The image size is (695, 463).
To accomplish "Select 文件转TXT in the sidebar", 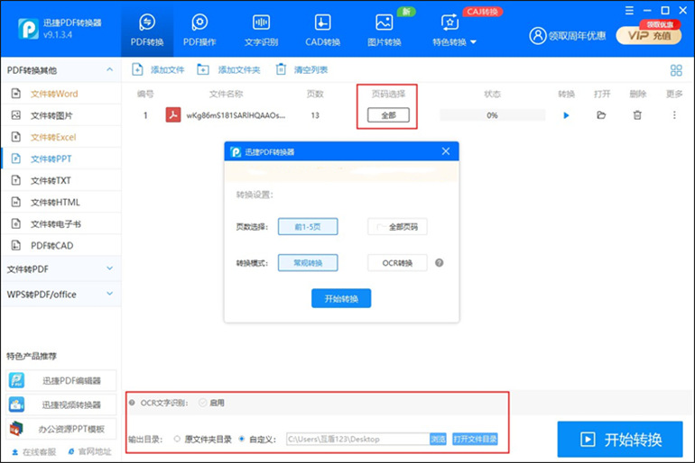I will (x=61, y=180).
